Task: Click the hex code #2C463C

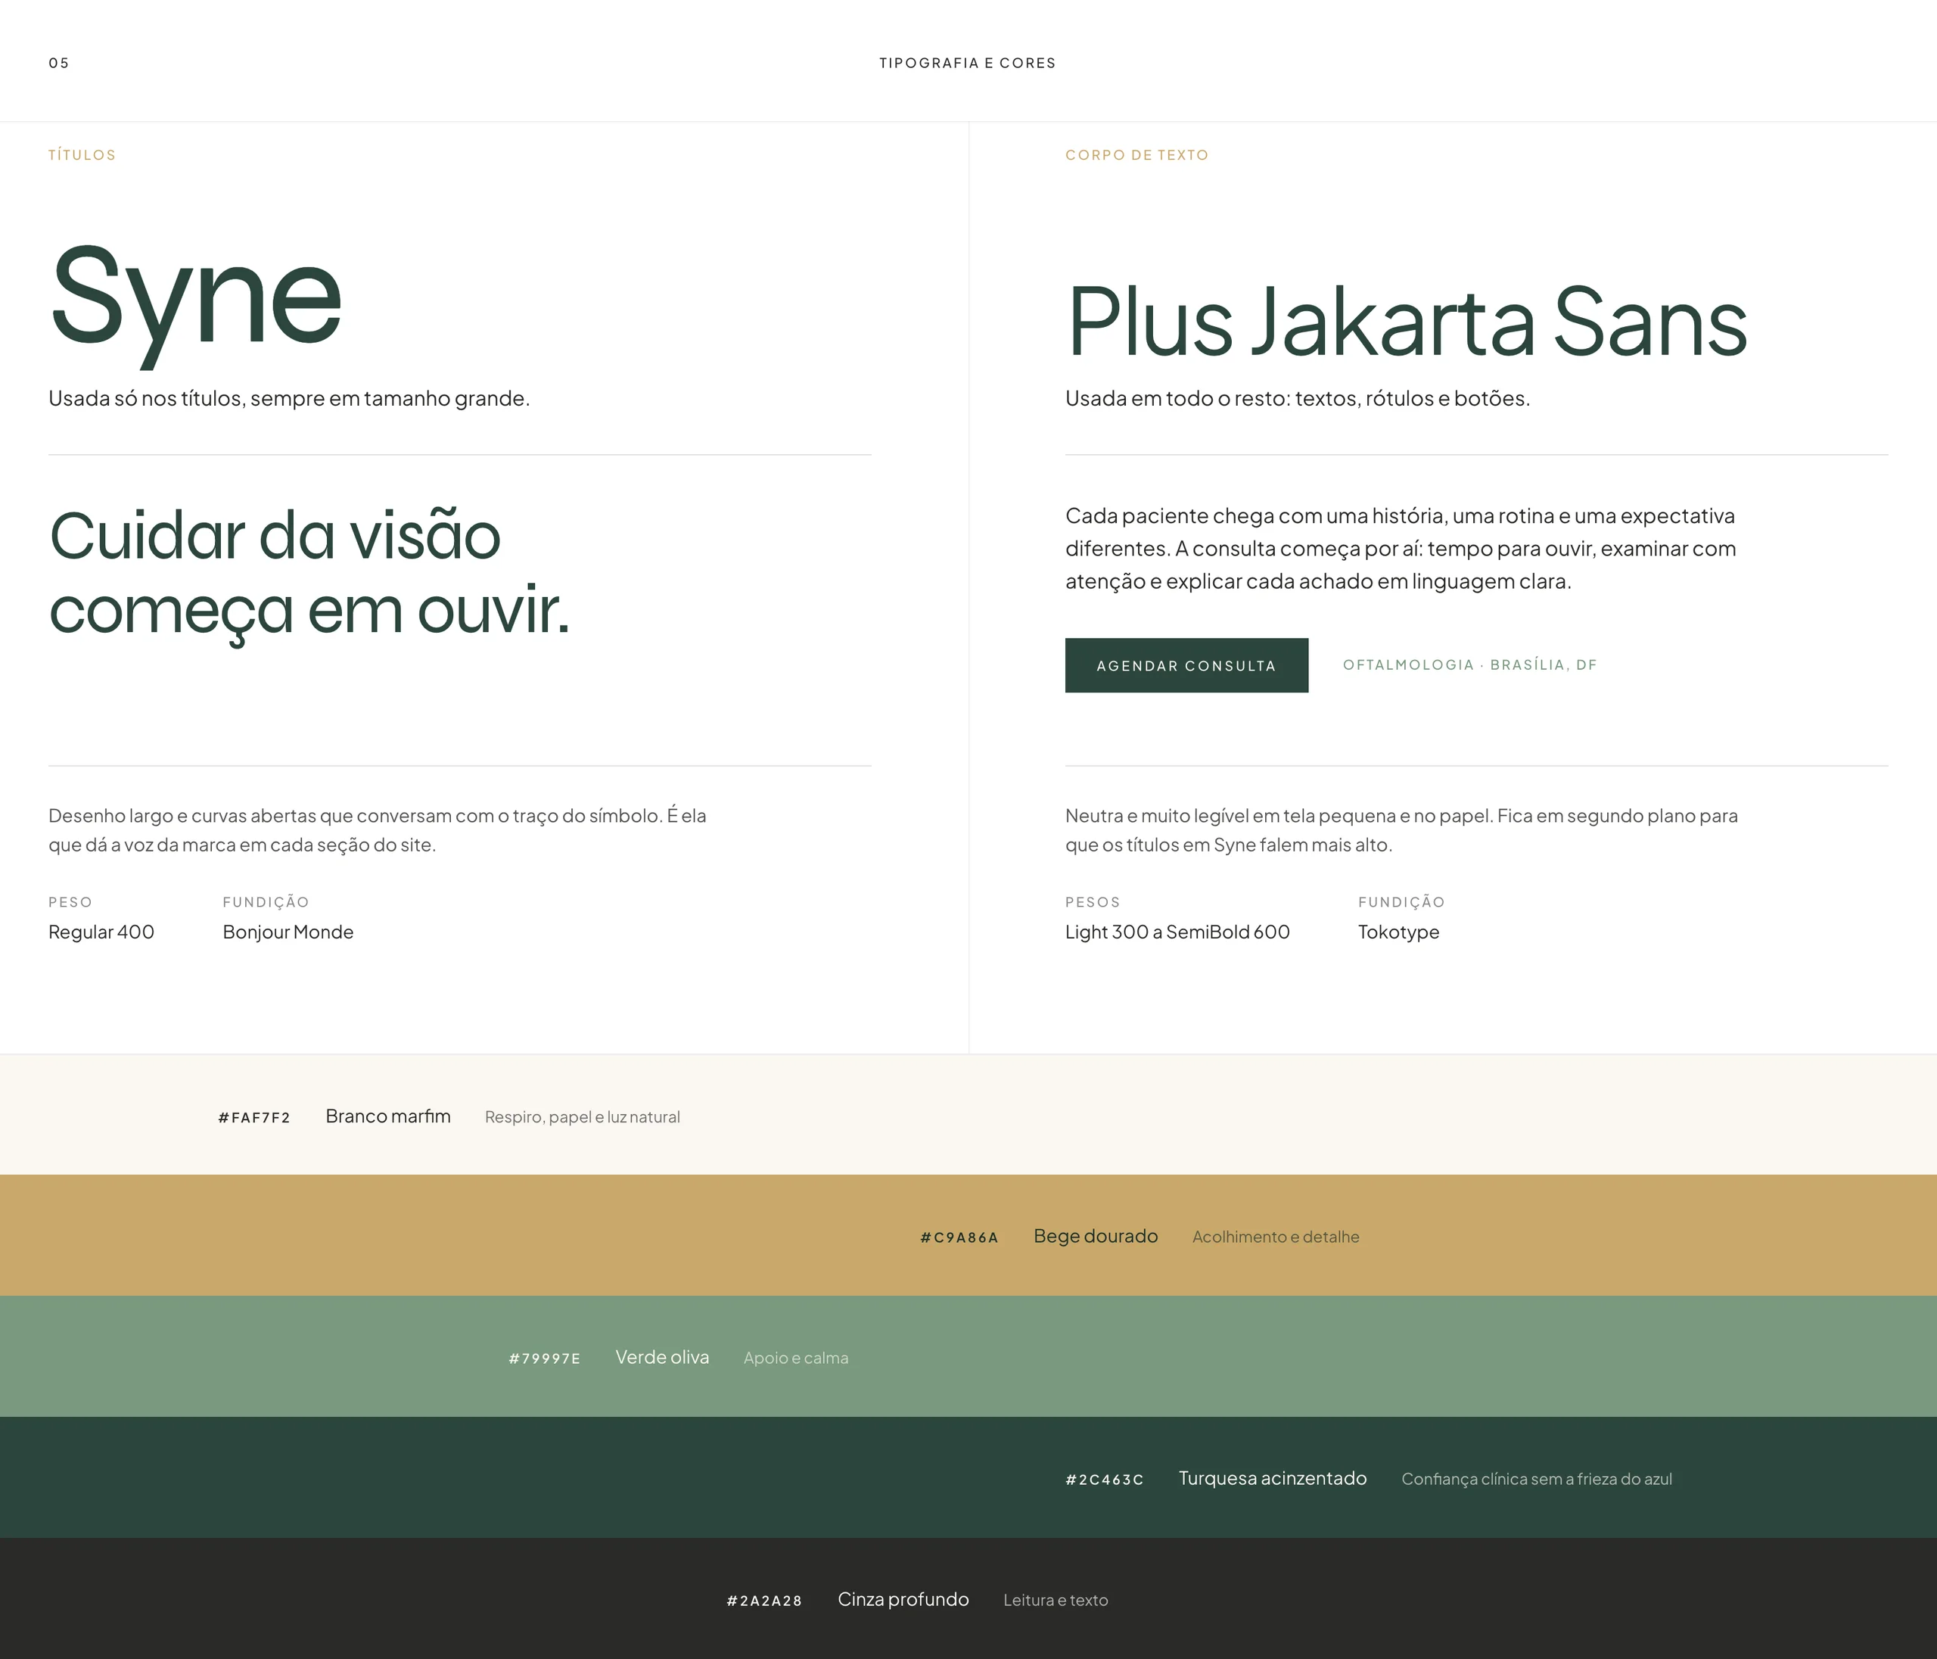Action: tap(1104, 1480)
